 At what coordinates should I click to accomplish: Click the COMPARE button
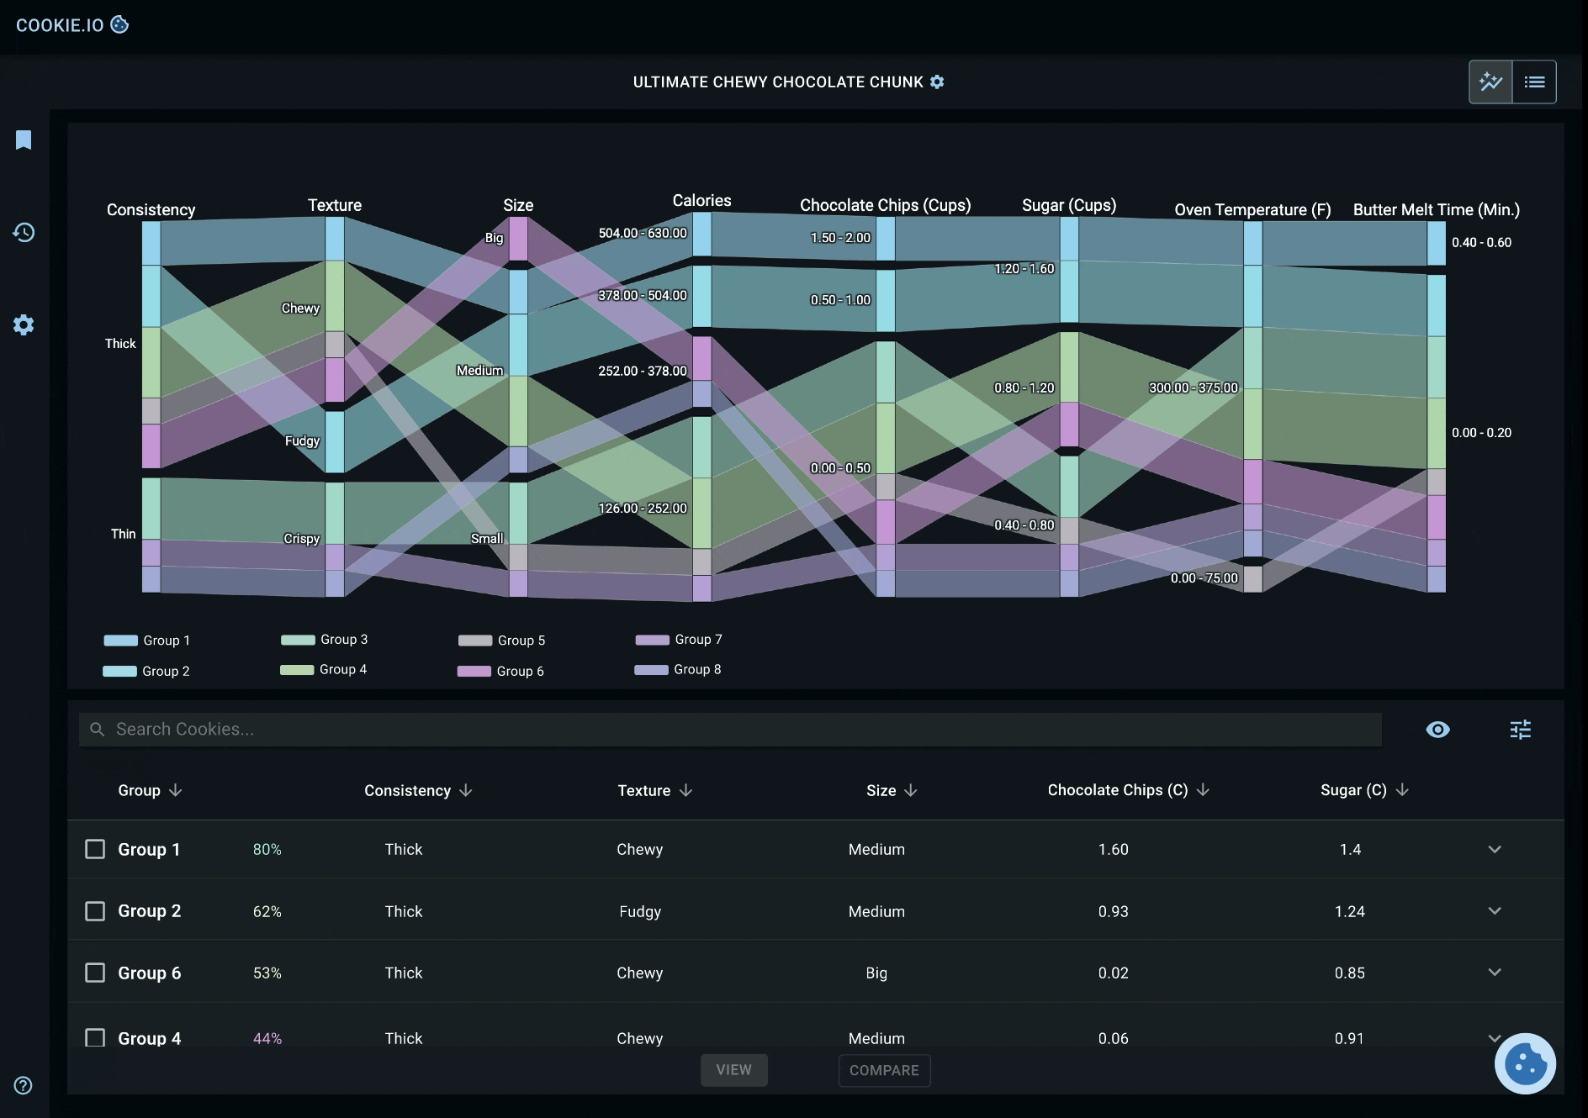pos(884,1070)
